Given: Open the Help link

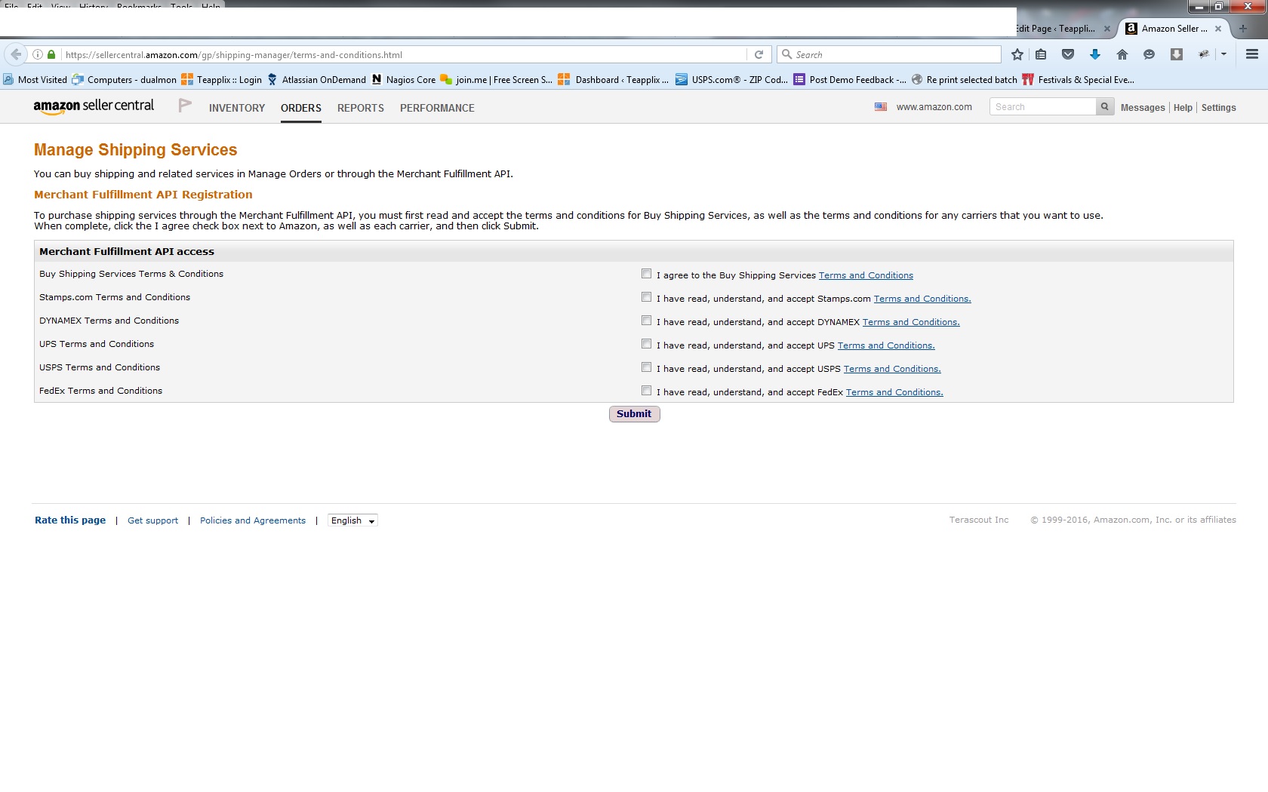Looking at the screenshot, I should (1183, 108).
